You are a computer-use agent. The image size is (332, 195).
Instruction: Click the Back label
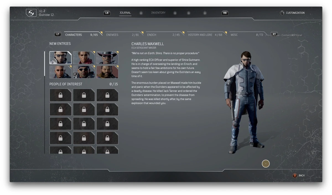point(302,175)
